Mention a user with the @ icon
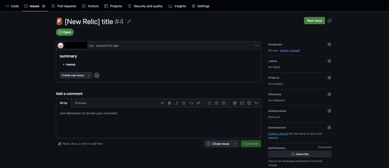The width and height of the screenshot is (389, 168). [x=235, y=103]
